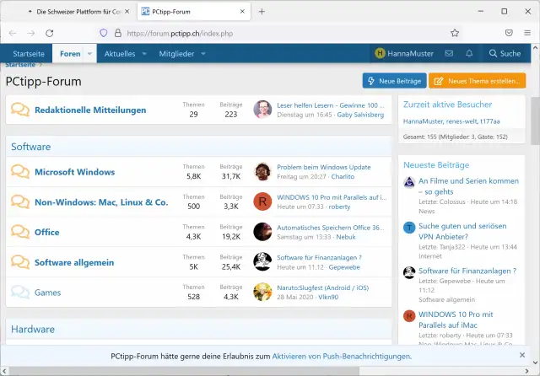The image size is (540, 376).
Task: Open the Startseite item in the navigation bar
Action: tap(29, 53)
